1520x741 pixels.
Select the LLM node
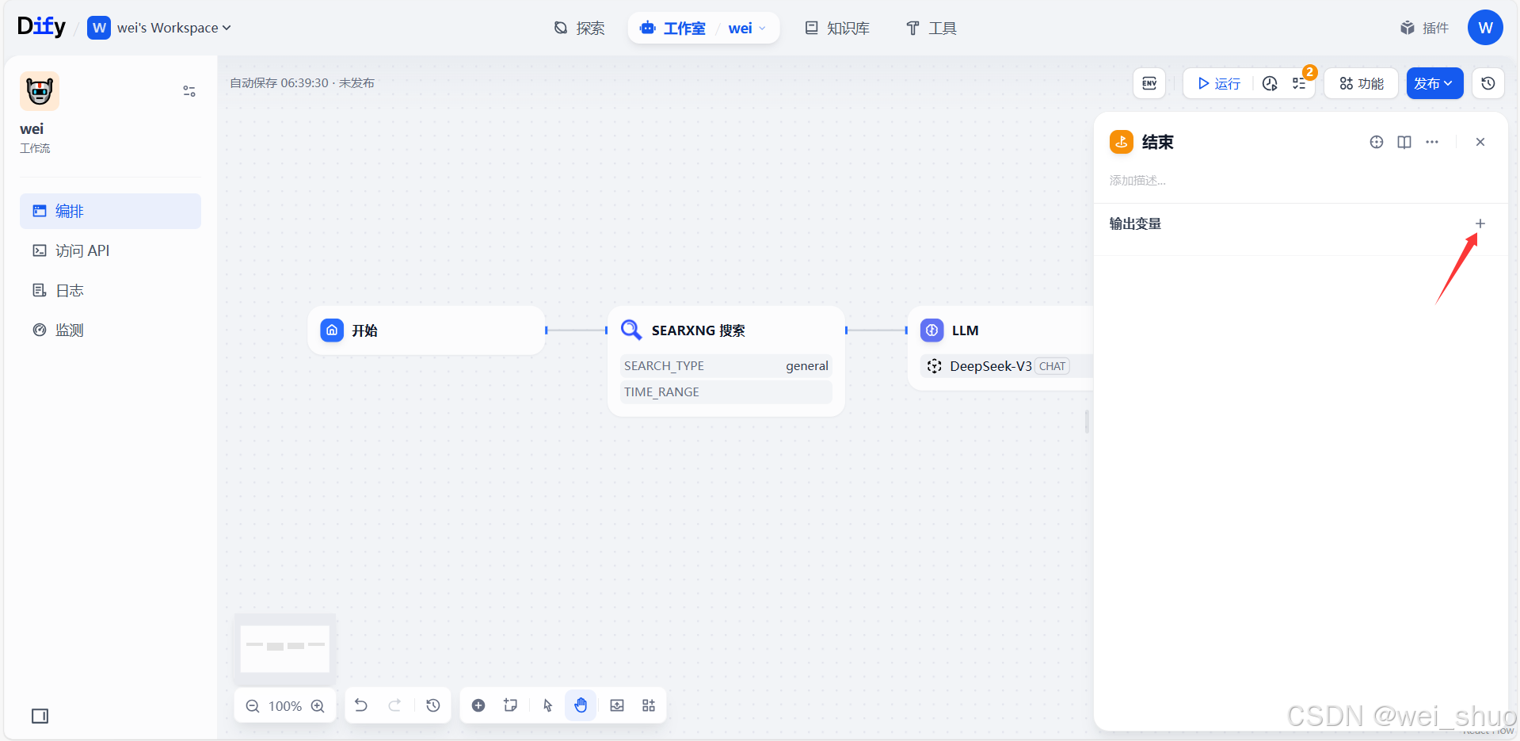[x=1000, y=348]
